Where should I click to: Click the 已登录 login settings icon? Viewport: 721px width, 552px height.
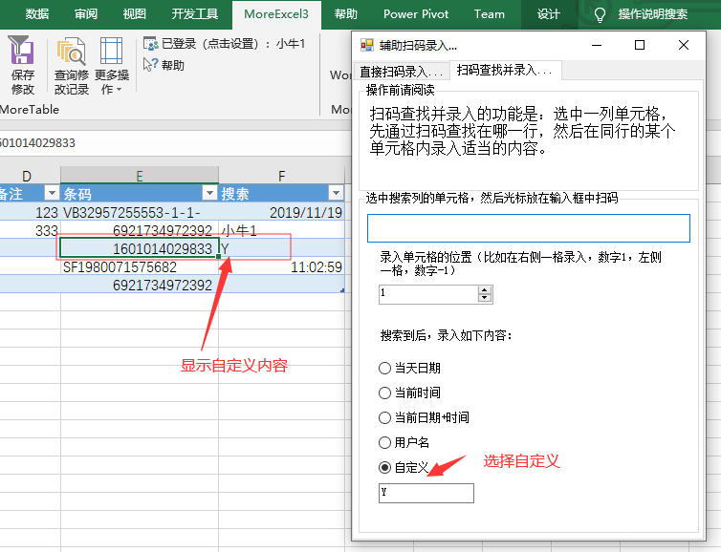coord(150,43)
